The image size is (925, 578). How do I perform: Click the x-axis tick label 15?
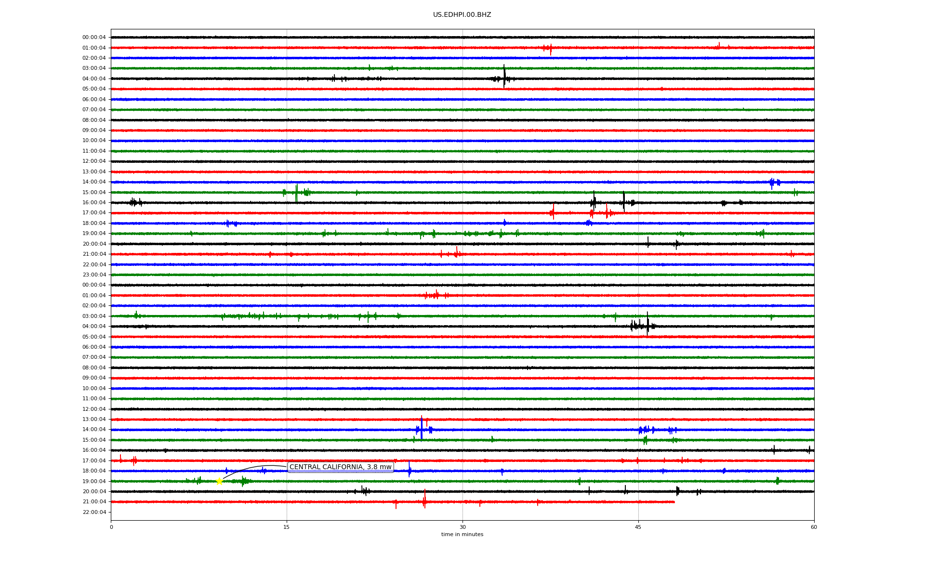(287, 527)
